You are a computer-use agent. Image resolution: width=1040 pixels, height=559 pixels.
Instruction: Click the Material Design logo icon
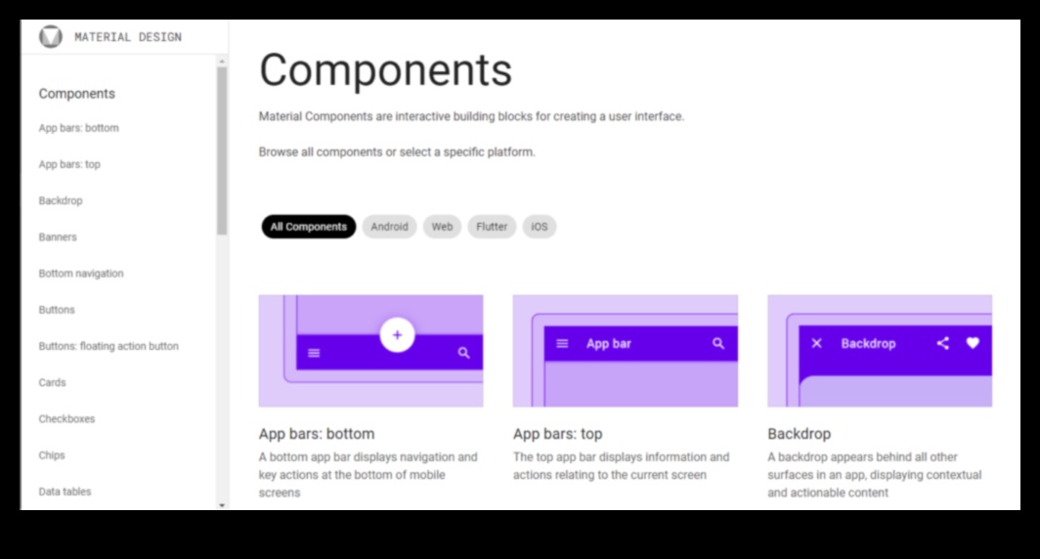[50, 37]
